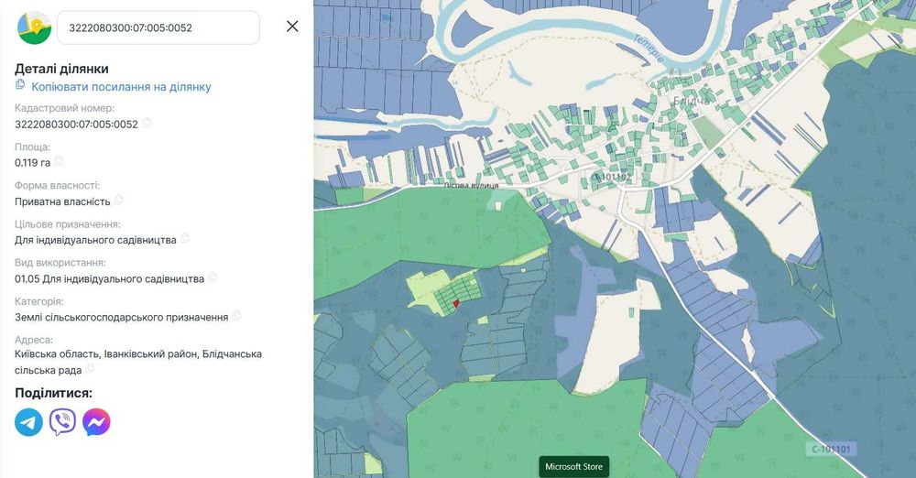The width and height of the screenshot is (916, 478).
Task: Copy the 'Приватна власність' ownership value
Action: (118, 200)
